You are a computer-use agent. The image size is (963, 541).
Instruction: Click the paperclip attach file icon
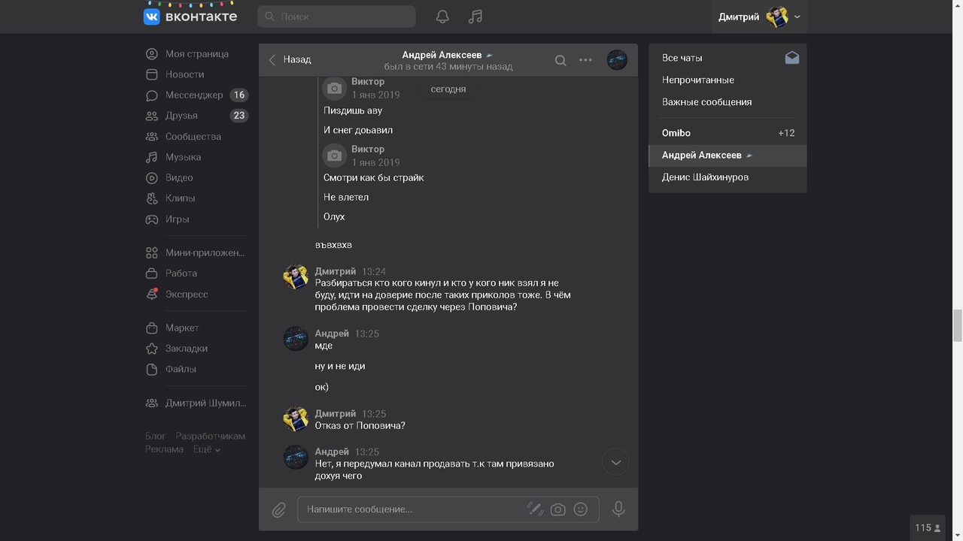tap(279, 509)
